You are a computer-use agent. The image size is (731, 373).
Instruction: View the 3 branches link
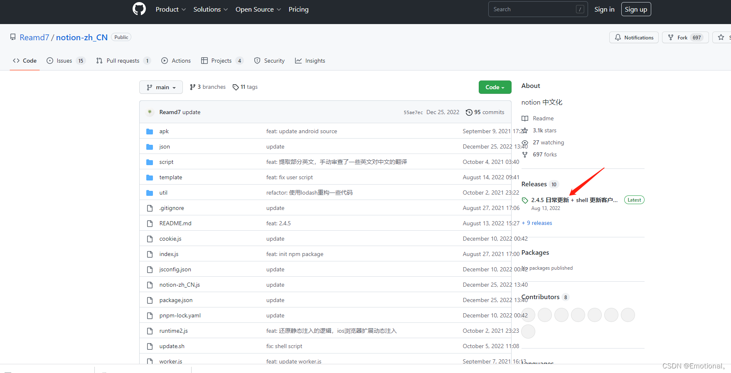point(208,87)
